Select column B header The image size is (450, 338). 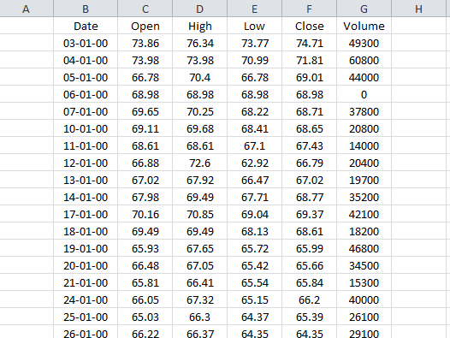[x=86, y=9]
